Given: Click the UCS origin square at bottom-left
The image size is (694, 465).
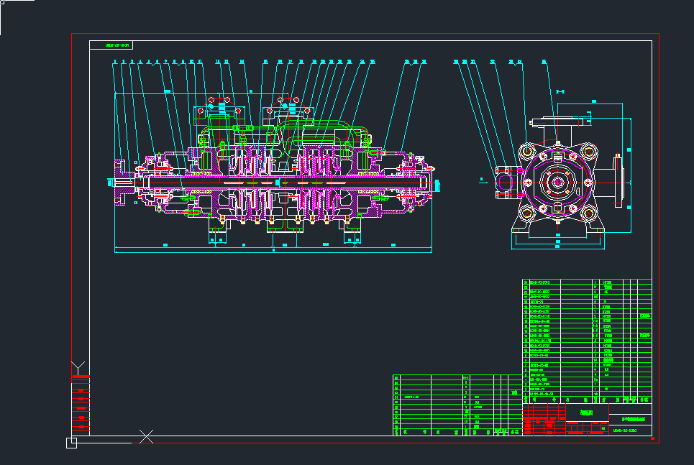Looking at the screenshot, I should click(x=71, y=443).
